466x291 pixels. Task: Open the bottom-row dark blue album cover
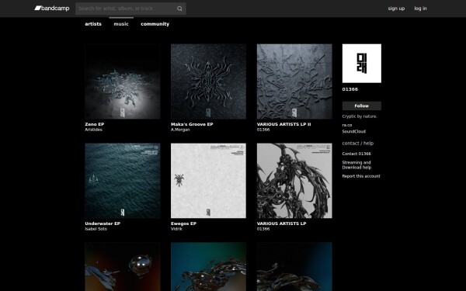point(294,267)
